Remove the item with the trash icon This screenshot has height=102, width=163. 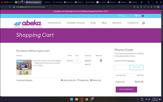click(x=101, y=60)
